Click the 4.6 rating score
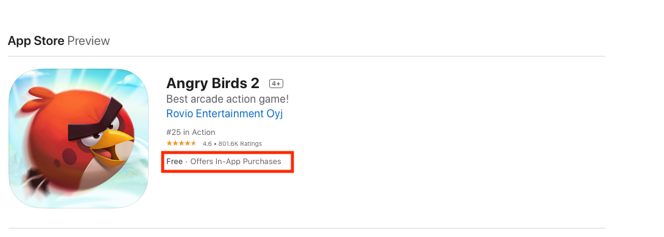664x237 pixels. pos(207,143)
